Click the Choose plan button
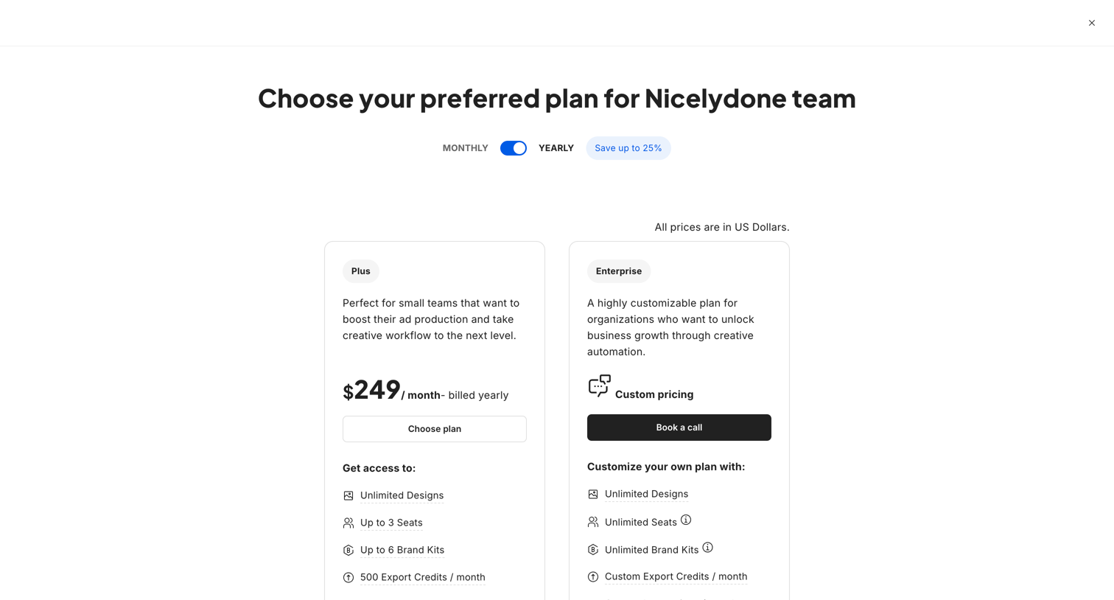This screenshot has height=600, width=1114. pyautogui.click(x=434, y=429)
